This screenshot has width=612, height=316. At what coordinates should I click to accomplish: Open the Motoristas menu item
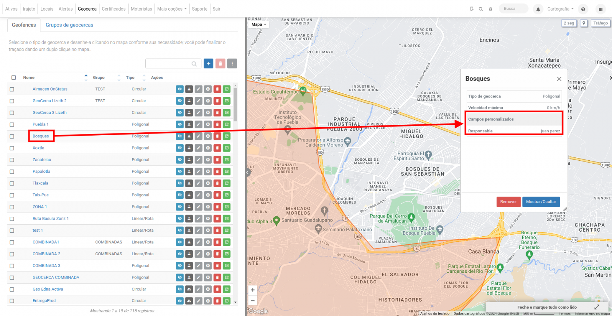(141, 9)
